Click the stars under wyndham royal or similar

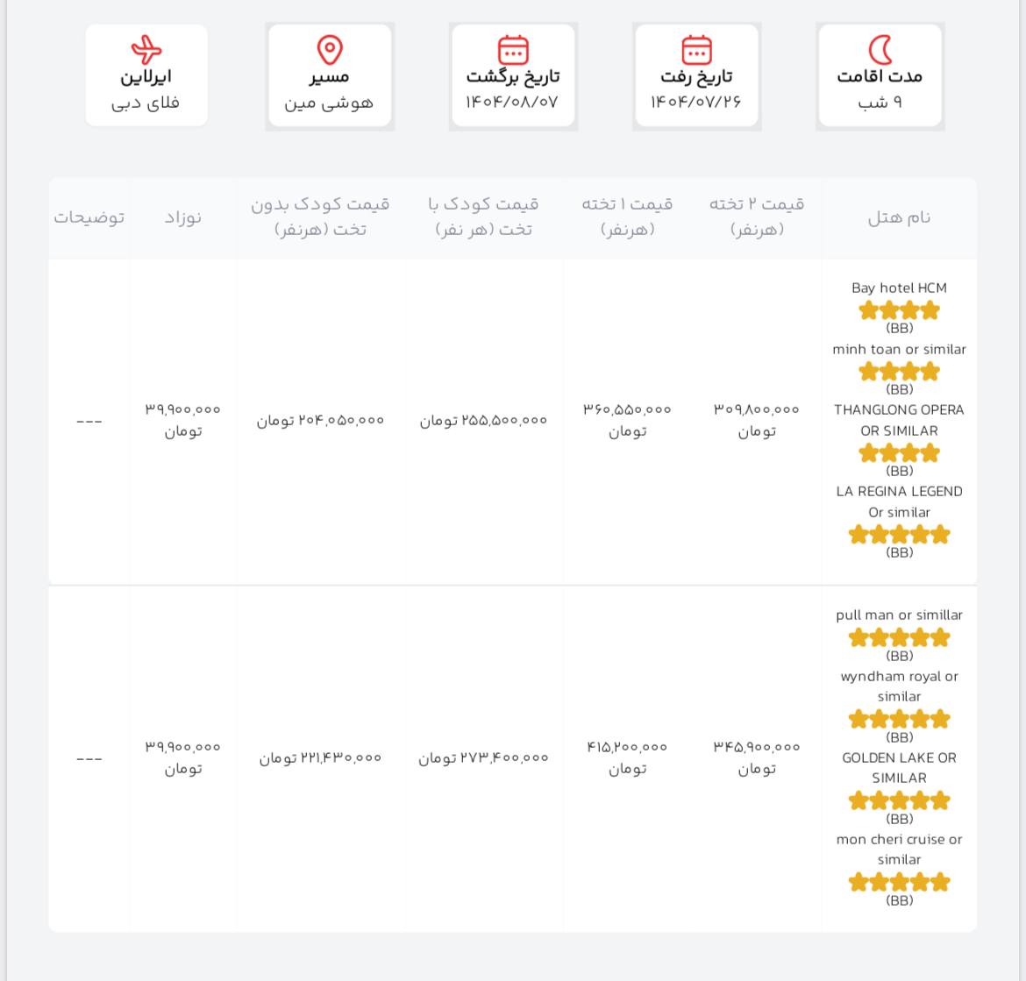point(899,719)
